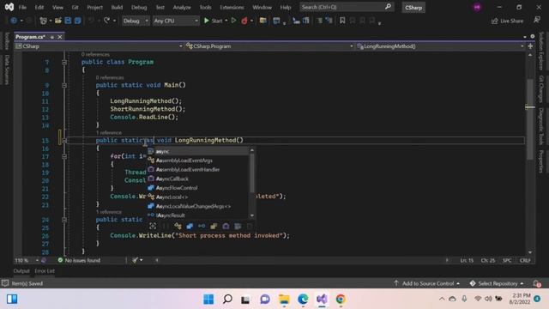Click the Select Repository button
Image resolution: width=549 pixels, height=309 pixels.
click(498, 283)
